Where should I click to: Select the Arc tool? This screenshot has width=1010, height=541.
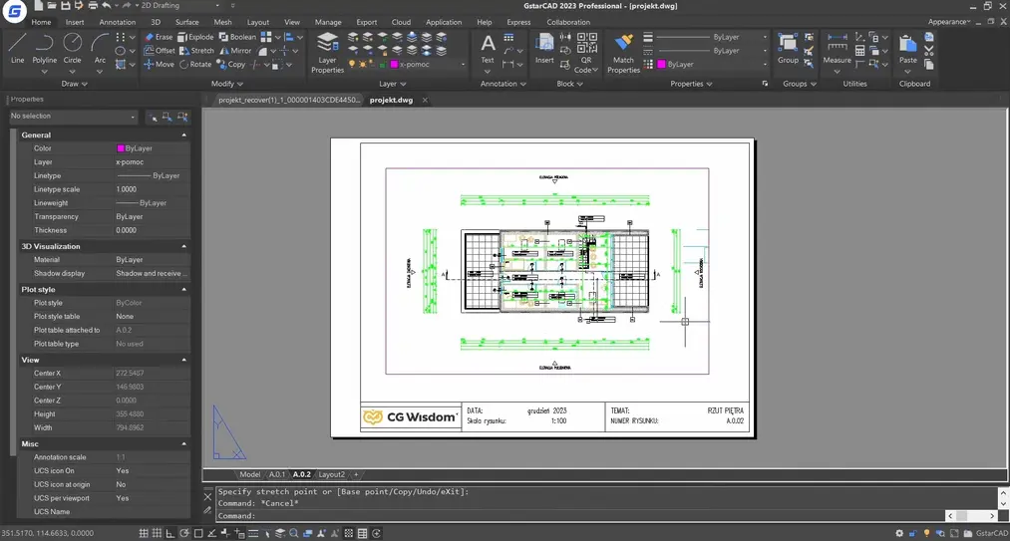[100, 49]
